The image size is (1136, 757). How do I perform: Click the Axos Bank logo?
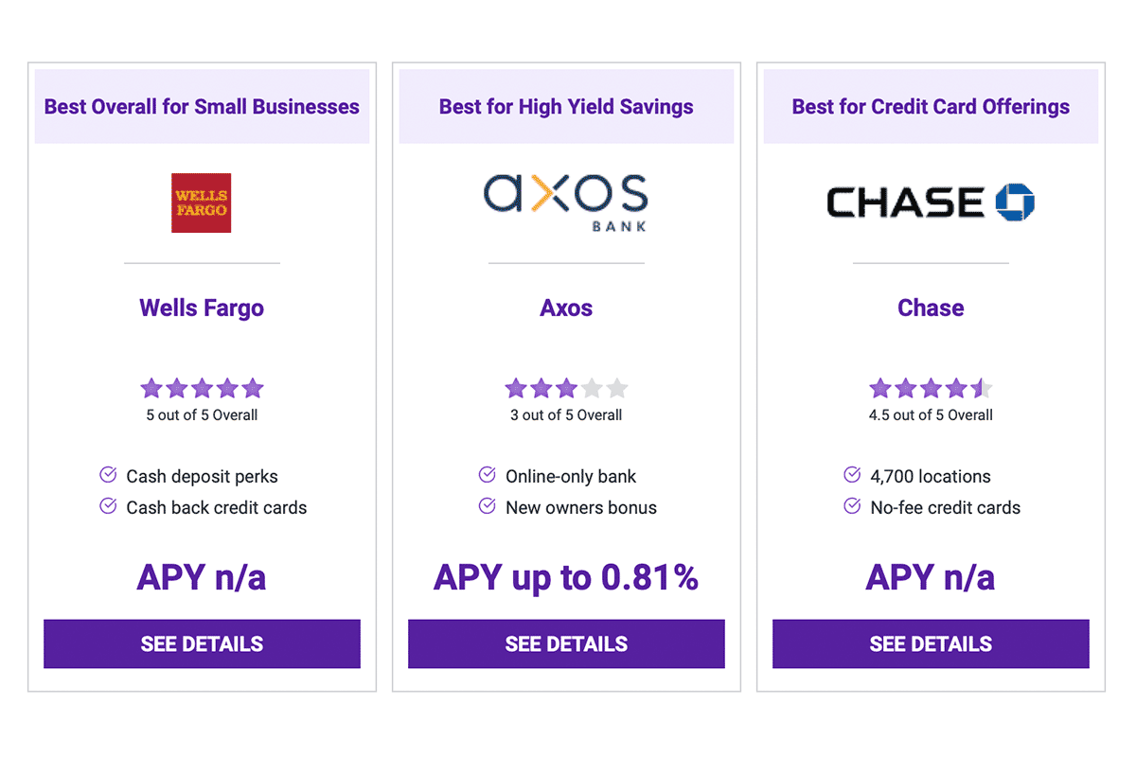point(566,202)
